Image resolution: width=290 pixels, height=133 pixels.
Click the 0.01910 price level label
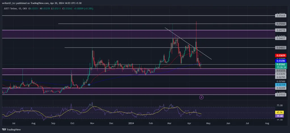pos(281,95)
